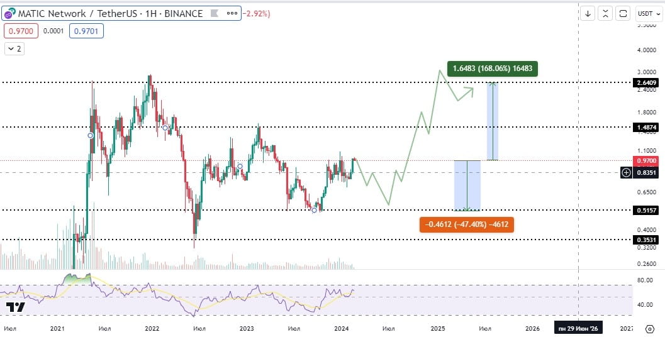Click the circle marker just after 2022
Screen dimensions: 665x337
[x=165, y=128]
